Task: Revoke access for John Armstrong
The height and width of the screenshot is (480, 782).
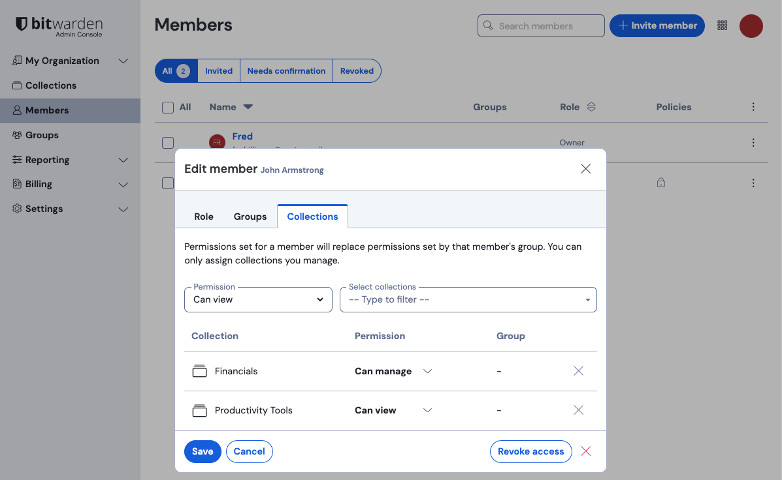Action: coord(530,451)
